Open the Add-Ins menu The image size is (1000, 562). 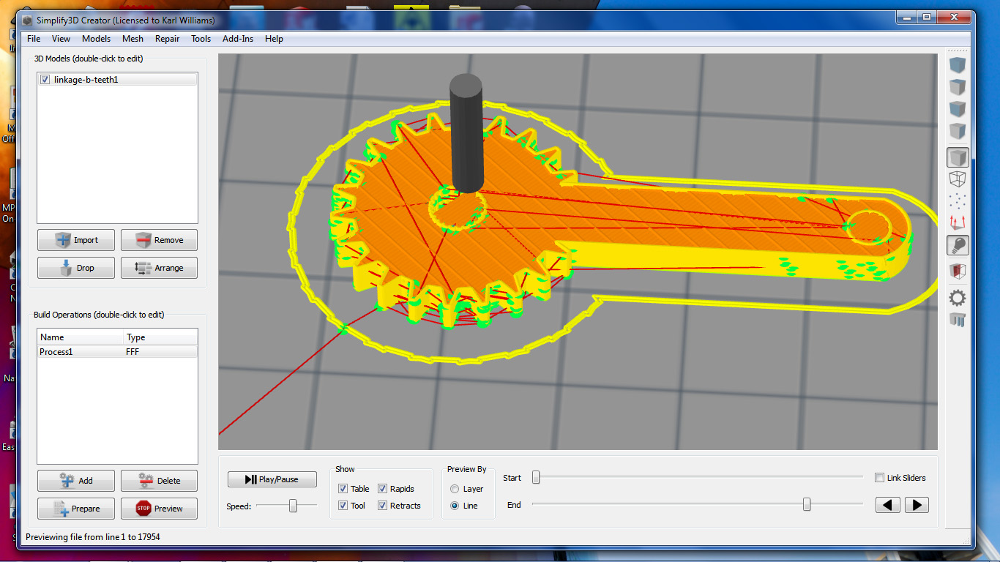[237, 39]
